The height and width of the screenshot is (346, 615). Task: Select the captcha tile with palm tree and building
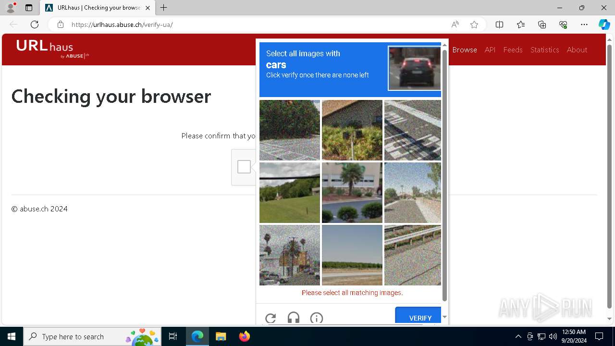(x=352, y=193)
